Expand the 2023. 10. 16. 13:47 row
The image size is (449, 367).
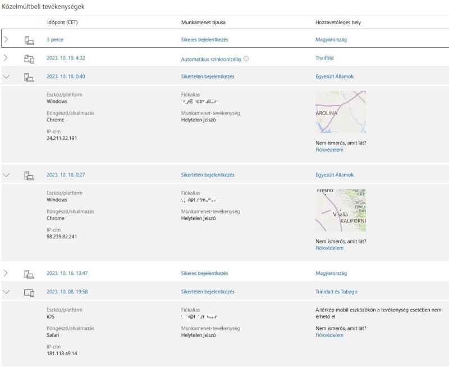[7, 273]
